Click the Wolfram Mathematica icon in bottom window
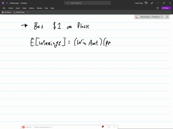The width and height of the screenshot is (173, 129). click(23, 127)
